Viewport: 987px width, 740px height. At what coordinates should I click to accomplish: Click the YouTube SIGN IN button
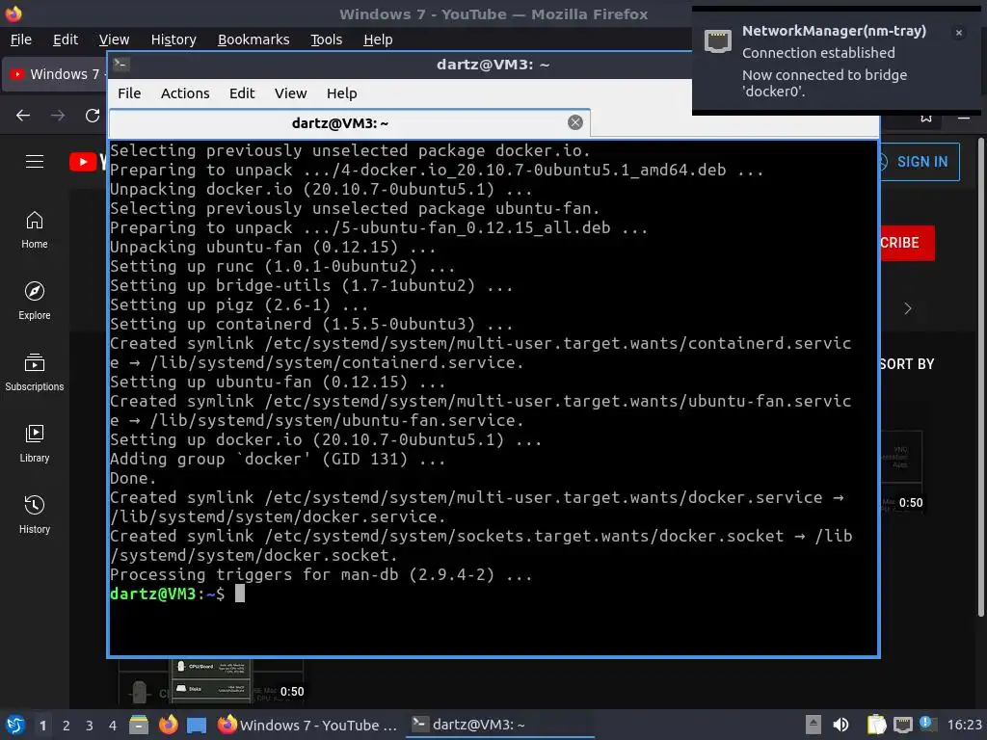click(x=920, y=162)
